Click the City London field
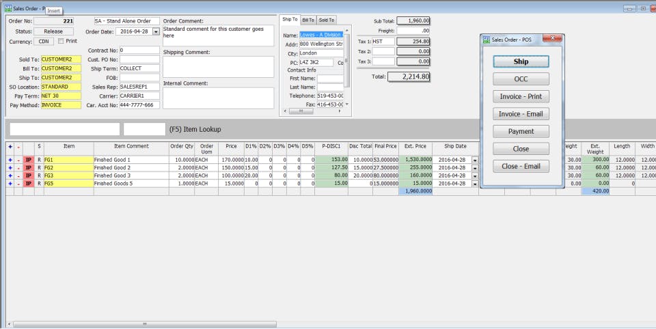Viewport: 656px width, 329px height. (x=321, y=53)
